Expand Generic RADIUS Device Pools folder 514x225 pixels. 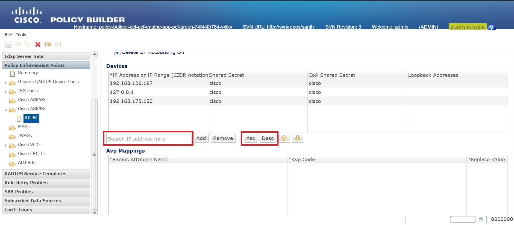[x=6, y=83]
